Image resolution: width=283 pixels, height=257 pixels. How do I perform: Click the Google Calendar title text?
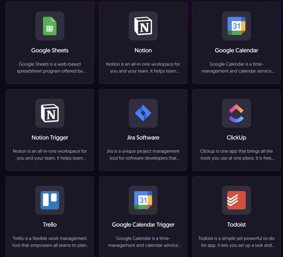tap(236, 50)
